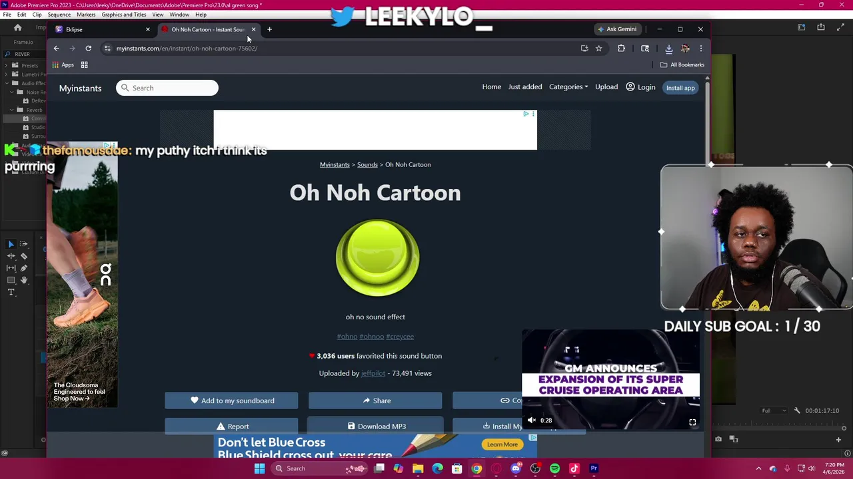Click the Windows Start button
This screenshot has height=479, width=853.
coord(259,468)
